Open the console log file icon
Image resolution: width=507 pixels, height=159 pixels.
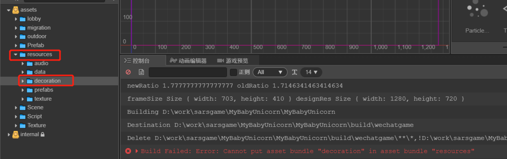(x=141, y=72)
